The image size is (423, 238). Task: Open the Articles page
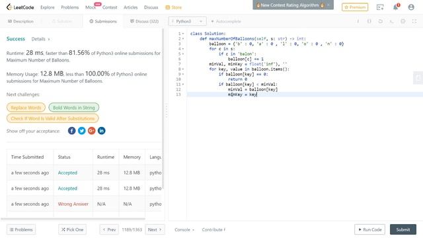[x=131, y=7]
